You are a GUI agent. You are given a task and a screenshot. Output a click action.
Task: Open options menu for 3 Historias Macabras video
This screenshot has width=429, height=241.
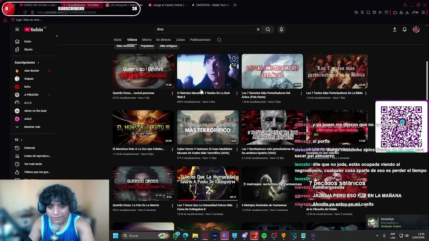pos(237,93)
